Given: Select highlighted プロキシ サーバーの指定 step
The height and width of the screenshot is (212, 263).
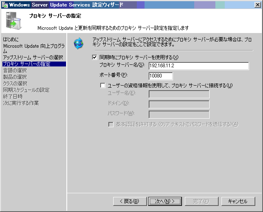Looking at the screenshot, I should click(x=34, y=64).
